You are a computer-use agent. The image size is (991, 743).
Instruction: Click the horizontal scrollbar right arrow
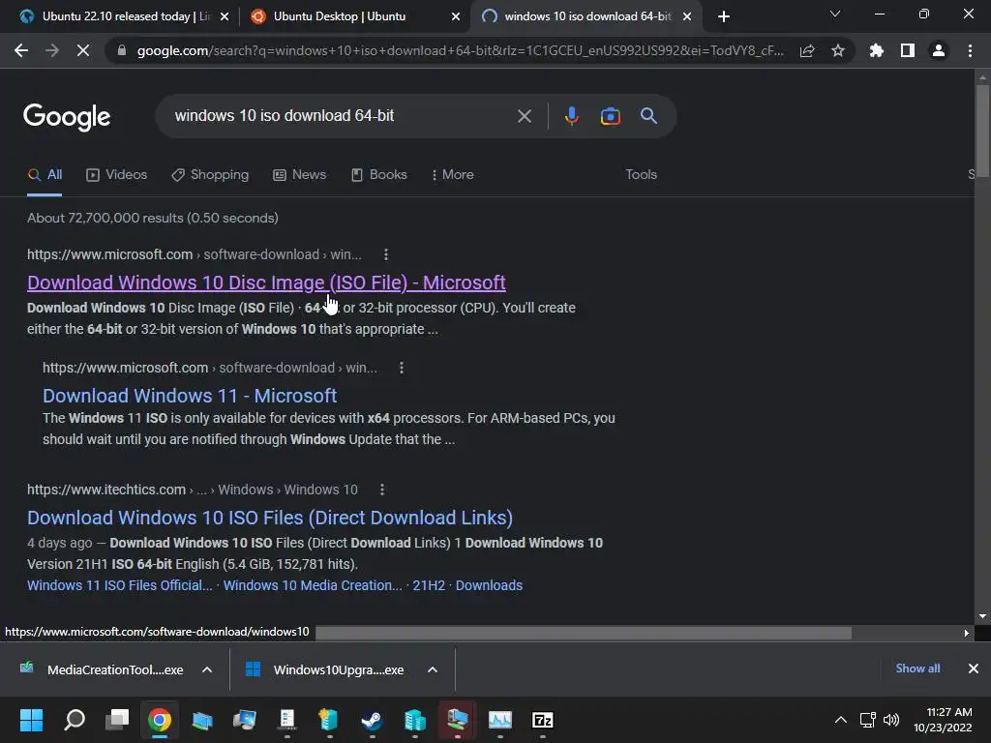point(967,633)
